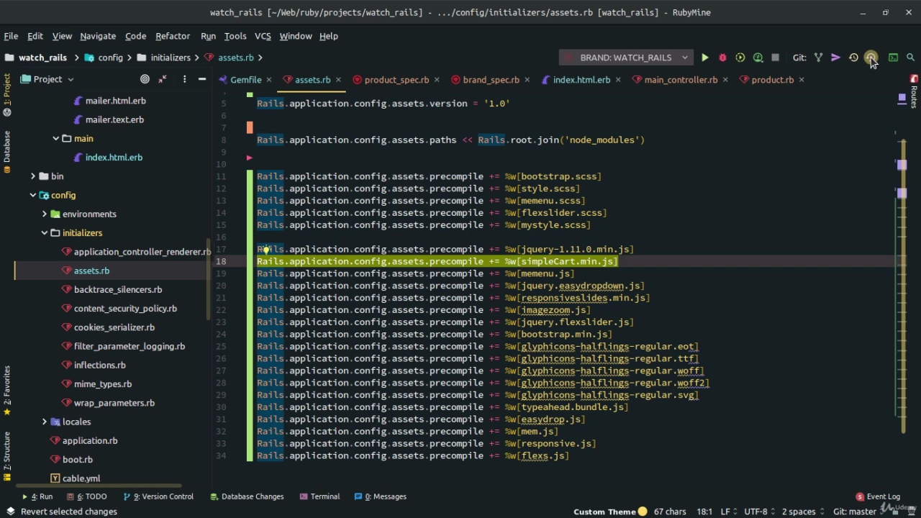Show Git history clock icon

(853, 58)
